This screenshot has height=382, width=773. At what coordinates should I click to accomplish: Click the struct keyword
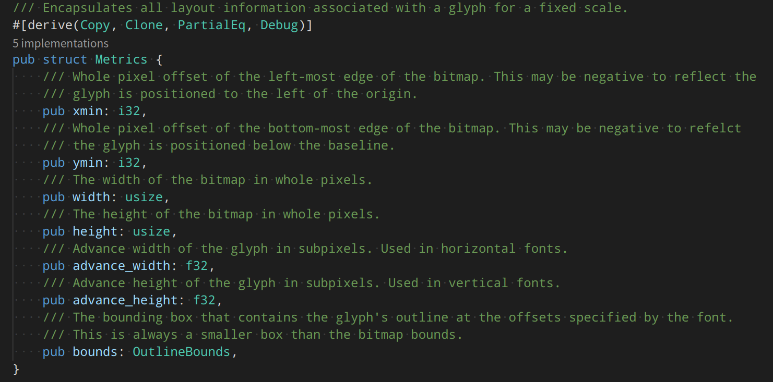[x=65, y=59]
